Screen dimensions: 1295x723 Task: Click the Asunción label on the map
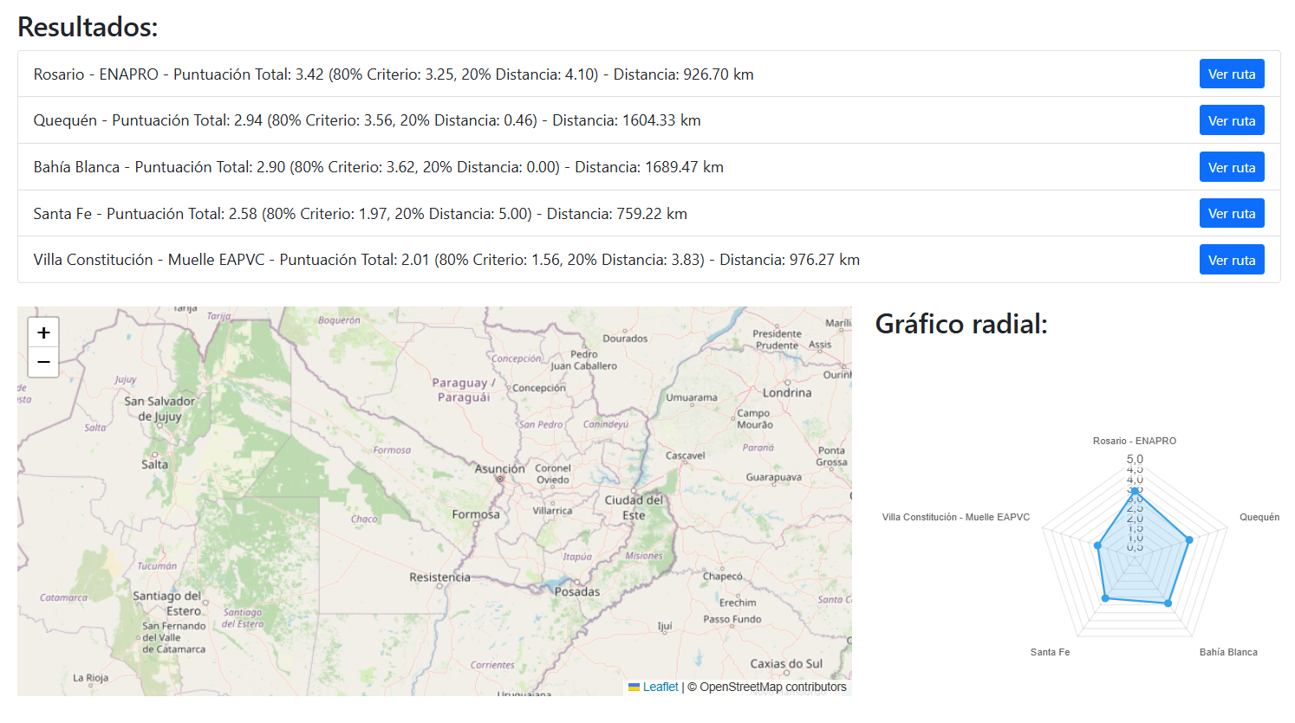499,468
